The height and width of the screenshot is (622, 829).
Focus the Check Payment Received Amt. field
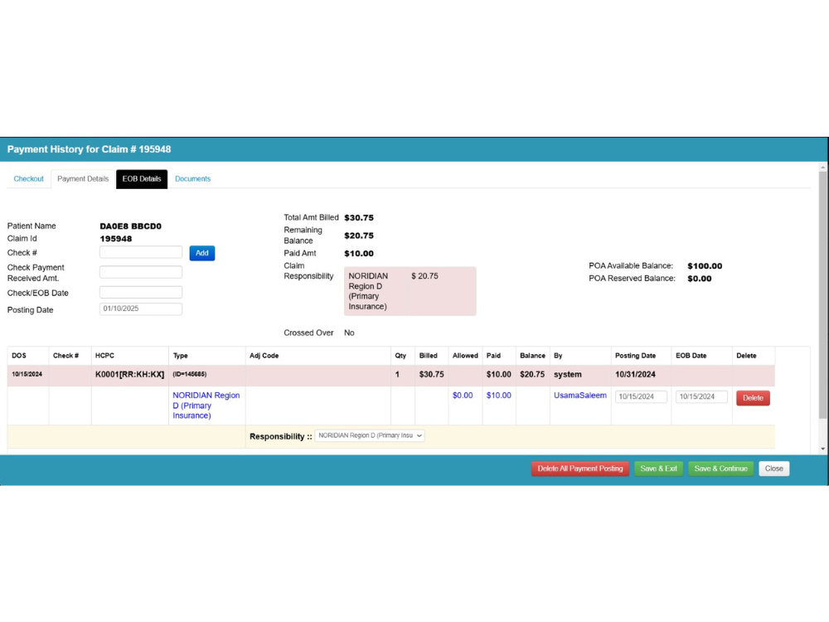point(141,272)
